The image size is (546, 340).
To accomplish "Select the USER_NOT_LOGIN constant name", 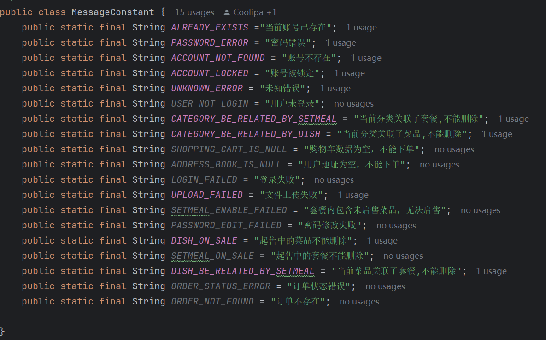I will [x=210, y=104].
